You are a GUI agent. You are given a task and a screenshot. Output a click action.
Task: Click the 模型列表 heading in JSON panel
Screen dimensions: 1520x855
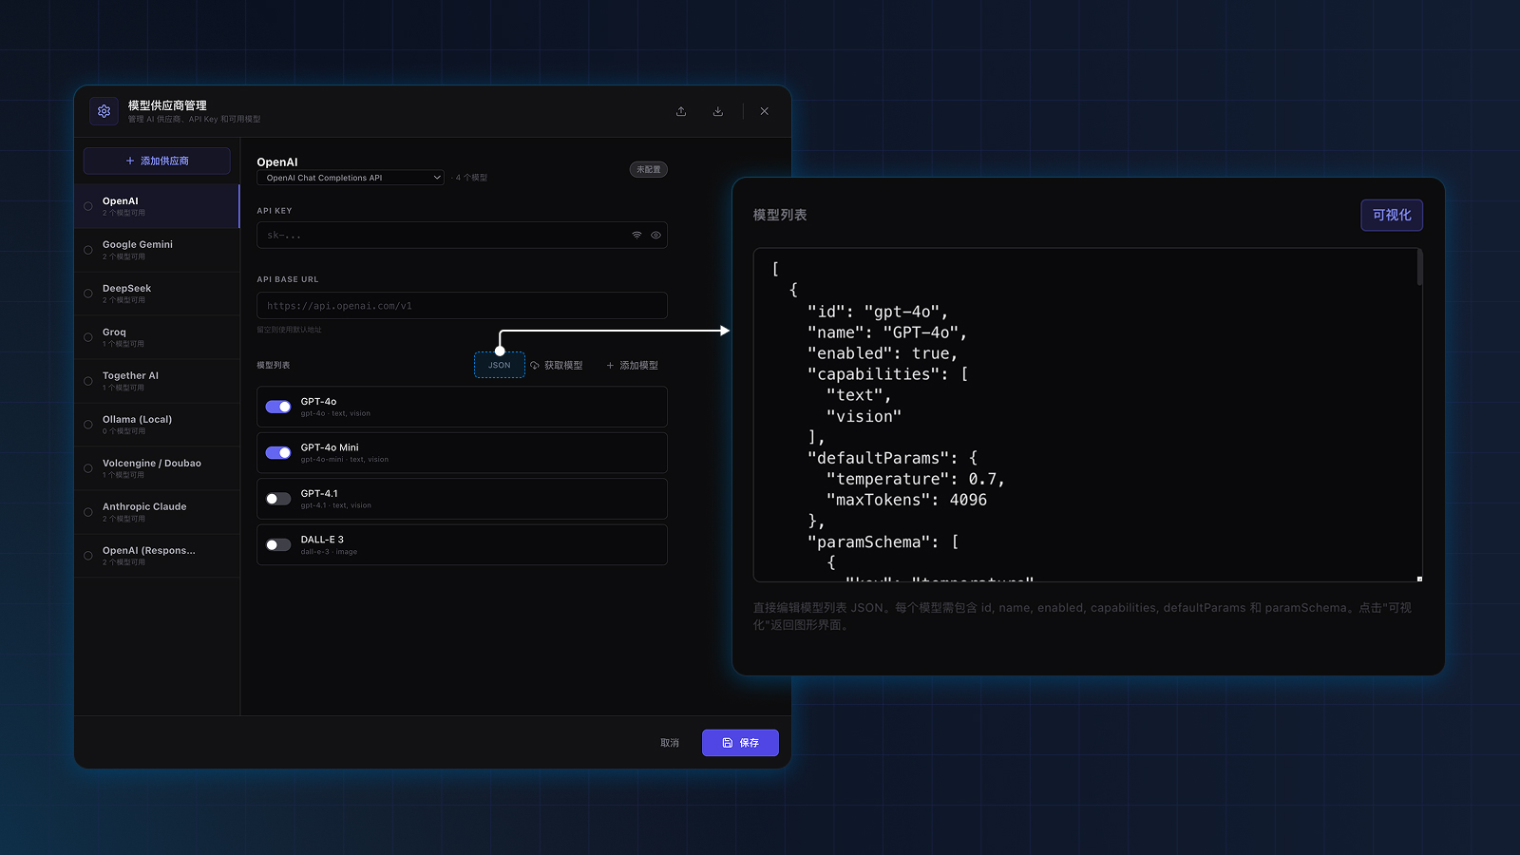click(780, 215)
